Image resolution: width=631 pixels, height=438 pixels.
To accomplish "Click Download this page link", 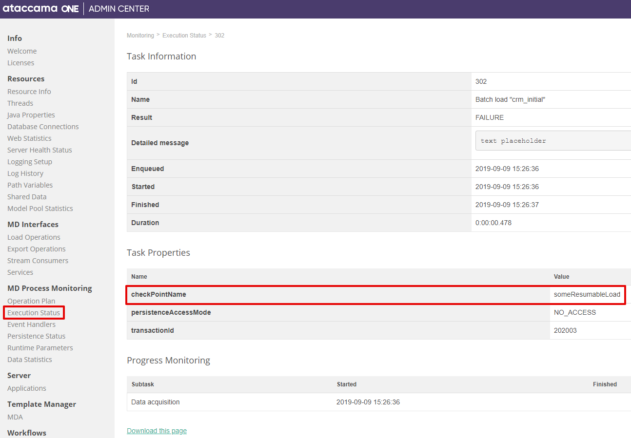I will [157, 431].
